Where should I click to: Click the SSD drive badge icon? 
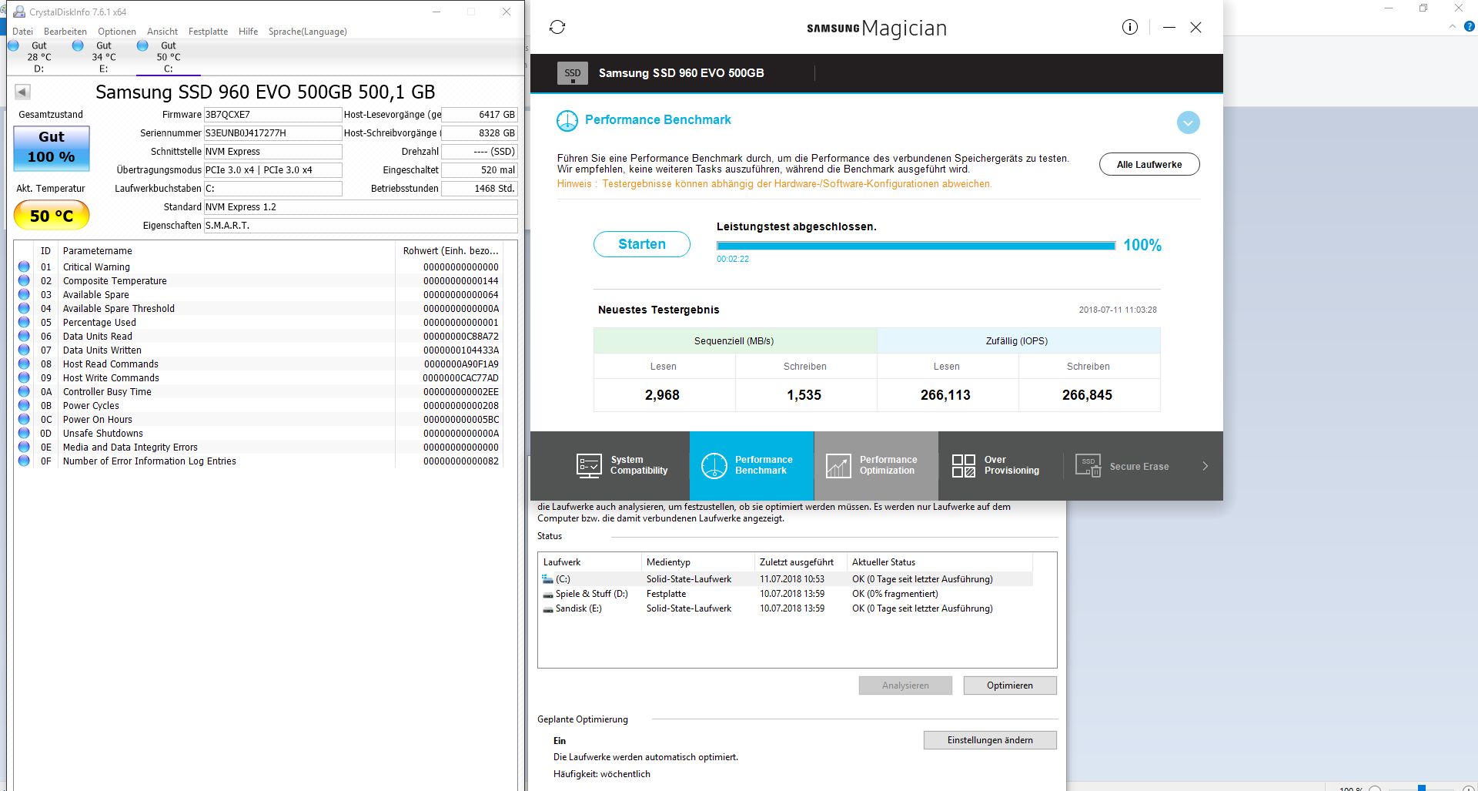573,73
